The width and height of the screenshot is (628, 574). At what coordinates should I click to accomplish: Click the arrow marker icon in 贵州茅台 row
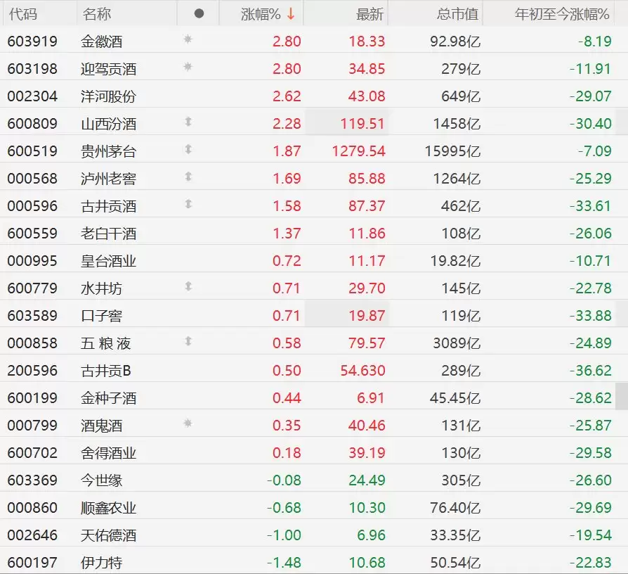188,149
